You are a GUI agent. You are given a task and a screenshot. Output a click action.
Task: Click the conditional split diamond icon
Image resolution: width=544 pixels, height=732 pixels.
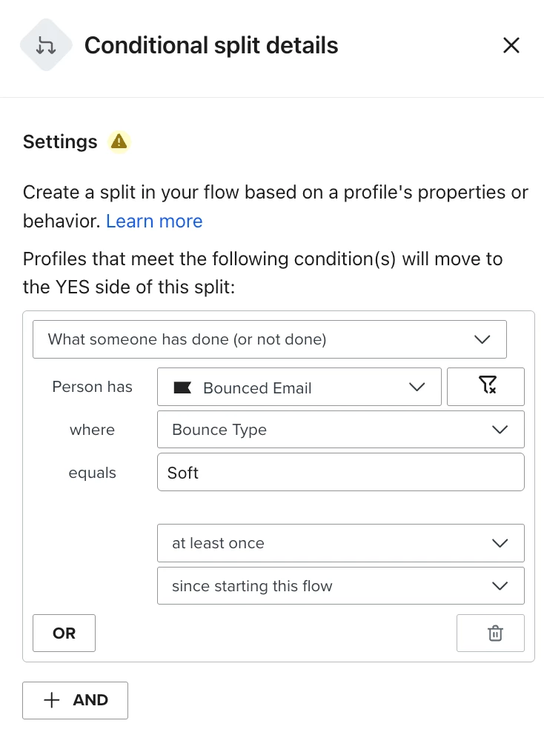46,45
